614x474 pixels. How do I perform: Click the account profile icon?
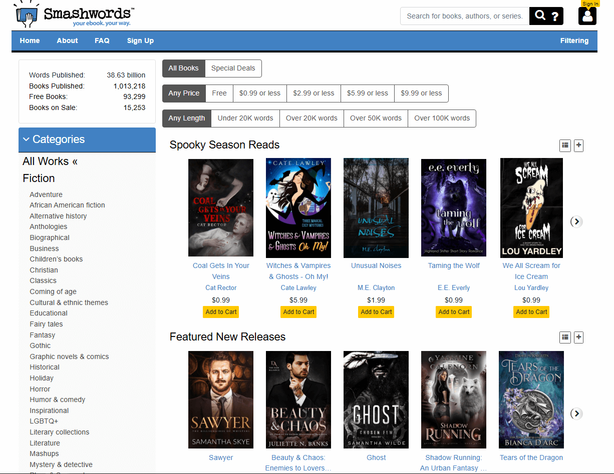(x=587, y=17)
